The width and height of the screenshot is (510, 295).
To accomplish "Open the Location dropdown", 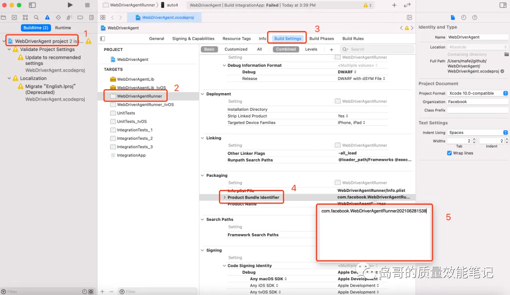I will pos(478,47).
